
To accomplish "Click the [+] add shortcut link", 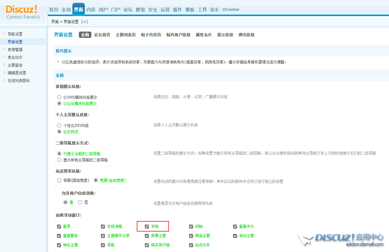I will (84, 22).
